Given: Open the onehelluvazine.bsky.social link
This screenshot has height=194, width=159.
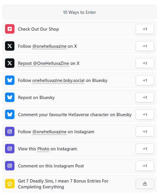Looking at the screenshot, I should pyautogui.click(x=58, y=80).
